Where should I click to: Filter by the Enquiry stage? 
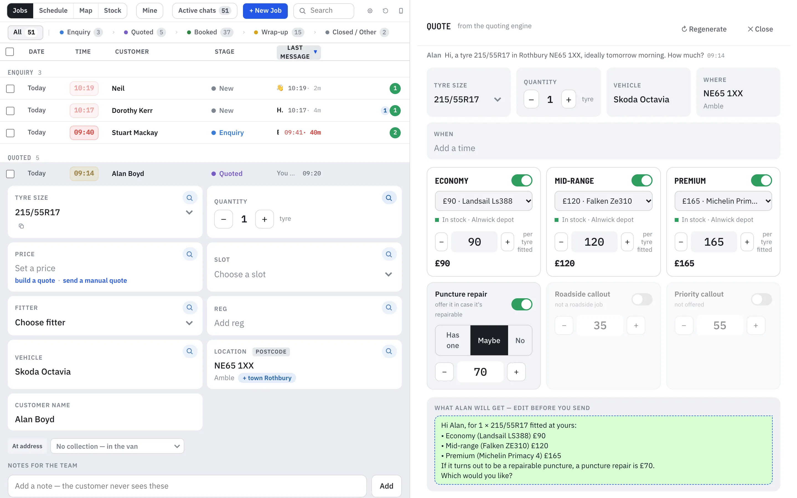pos(81,32)
